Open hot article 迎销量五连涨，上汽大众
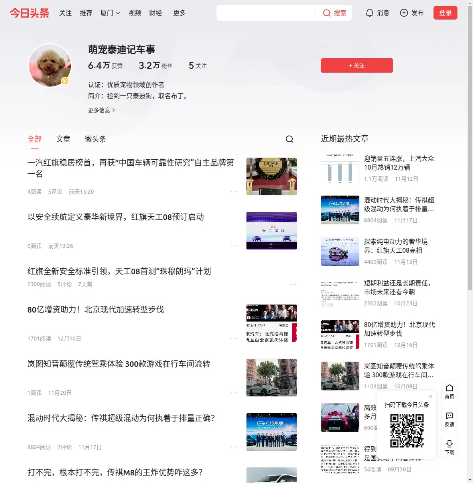 click(x=399, y=163)
